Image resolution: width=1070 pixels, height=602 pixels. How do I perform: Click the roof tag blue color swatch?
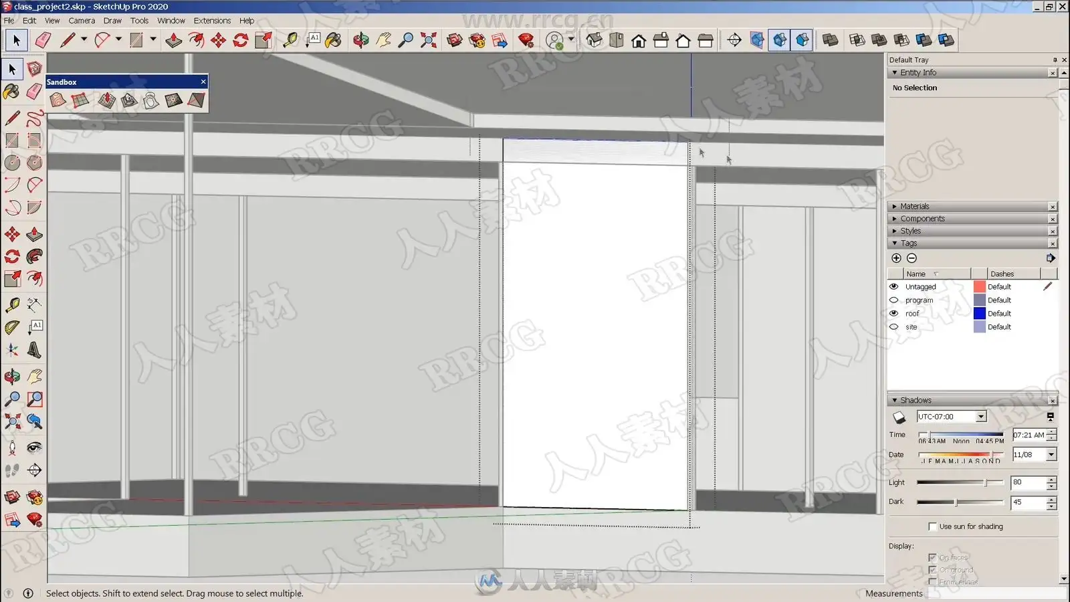pyautogui.click(x=980, y=313)
